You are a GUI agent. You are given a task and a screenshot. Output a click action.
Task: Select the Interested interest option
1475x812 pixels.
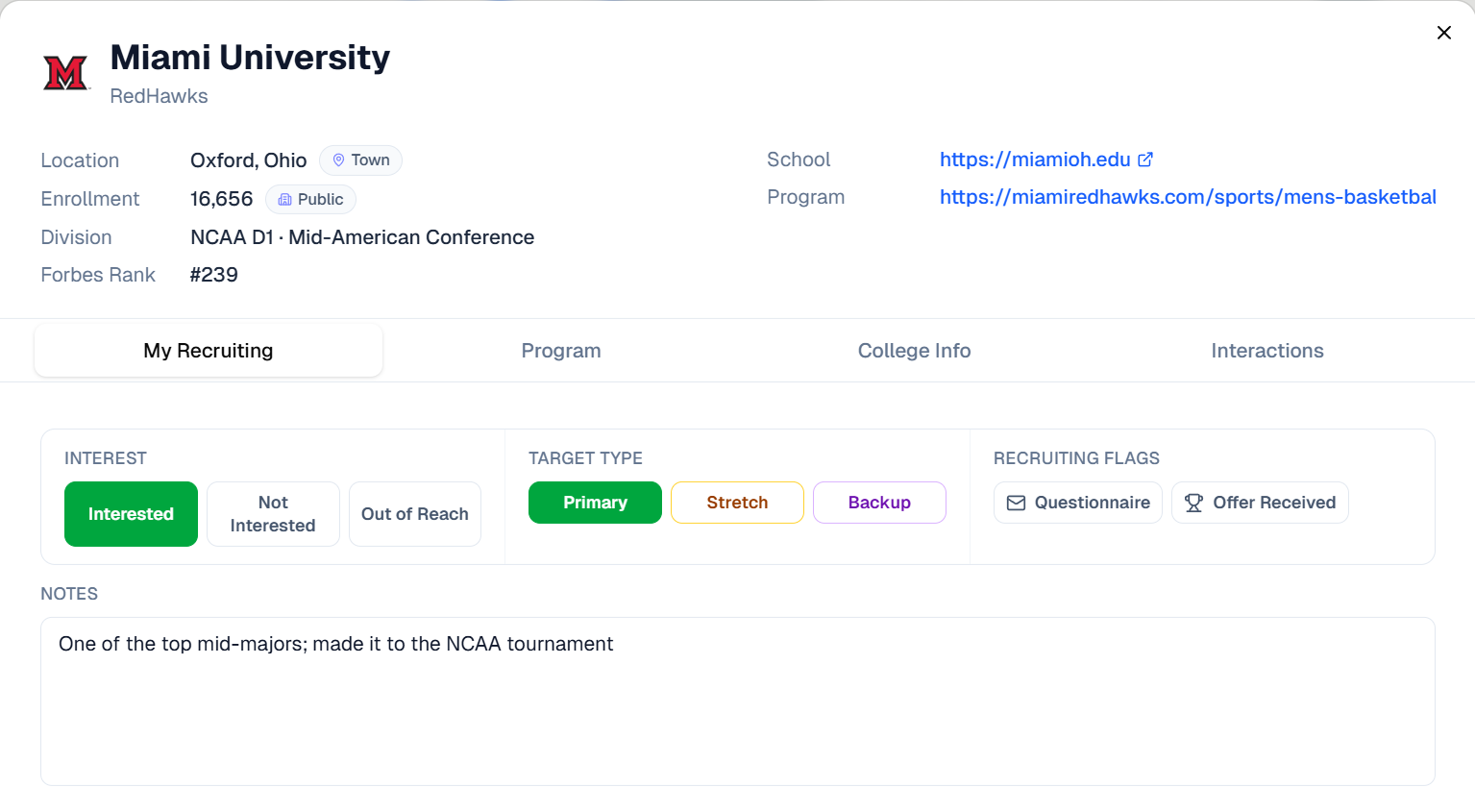coord(131,514)
